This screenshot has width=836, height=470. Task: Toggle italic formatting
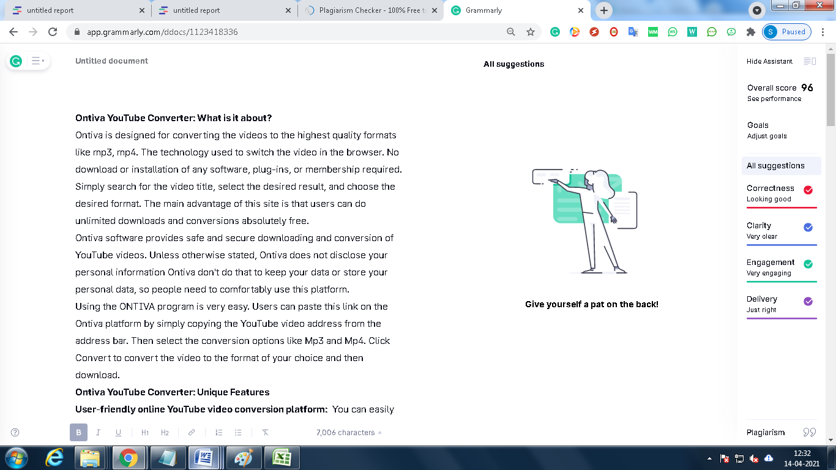[98, 432]
